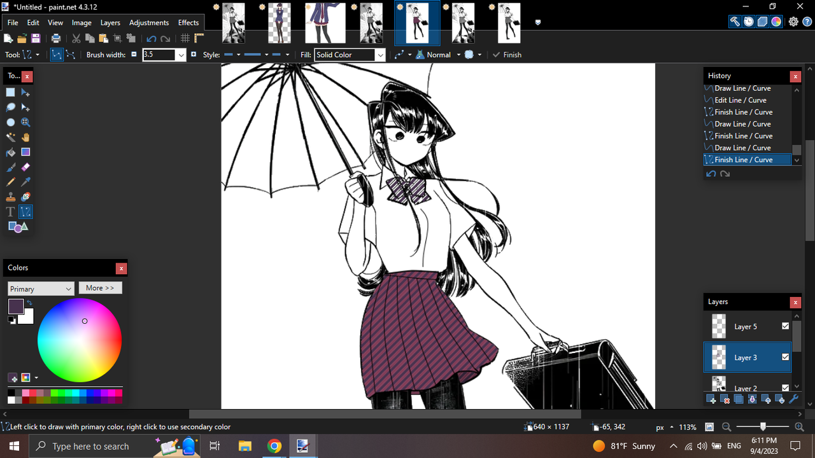Expand the Brush width dropdown
This screenshot has width=815, height=458.
pos(180,55)
